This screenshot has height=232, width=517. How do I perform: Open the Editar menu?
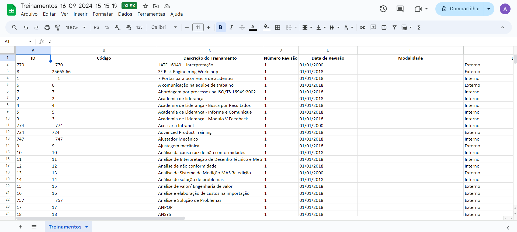[x=49, y=14]
